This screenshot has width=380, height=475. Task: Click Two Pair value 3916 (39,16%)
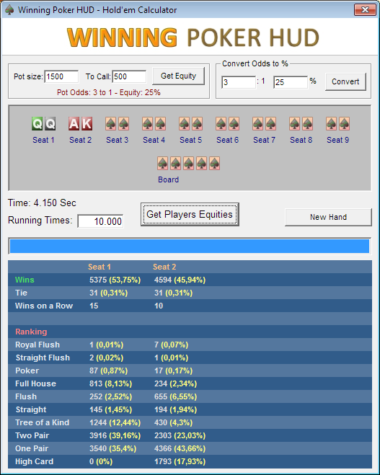coord(115,435)
